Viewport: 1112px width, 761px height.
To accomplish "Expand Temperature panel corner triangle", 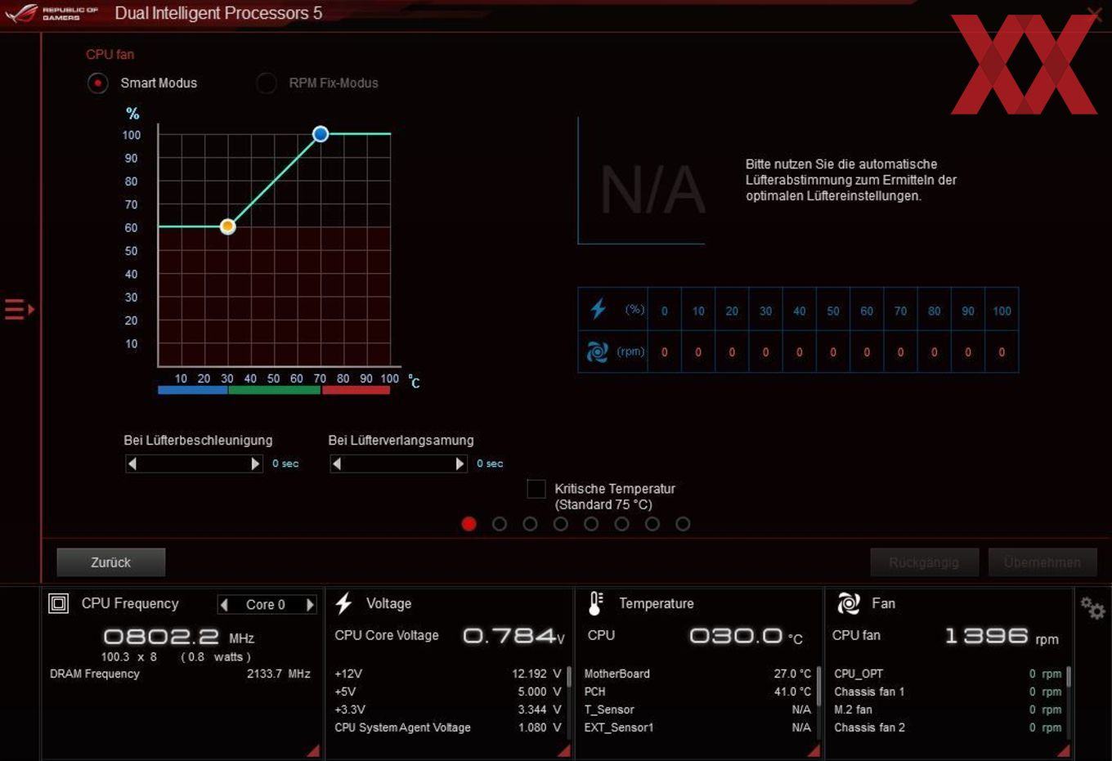I will [814, 750].
